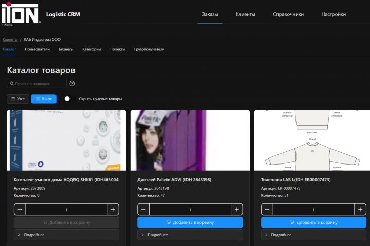Expand Подробнее for Толстовка LAB L
Image resolution: width=370 pixels, height=246 pixels.
pos(313,235)
